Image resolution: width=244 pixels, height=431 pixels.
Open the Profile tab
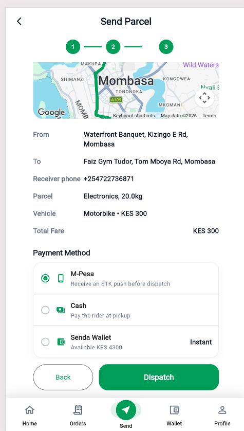(x=222, y=415)
